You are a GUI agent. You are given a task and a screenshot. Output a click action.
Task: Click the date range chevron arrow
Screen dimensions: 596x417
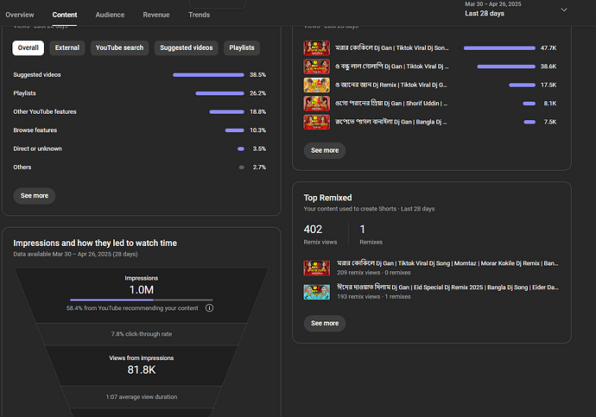click(x=564, y=9)
